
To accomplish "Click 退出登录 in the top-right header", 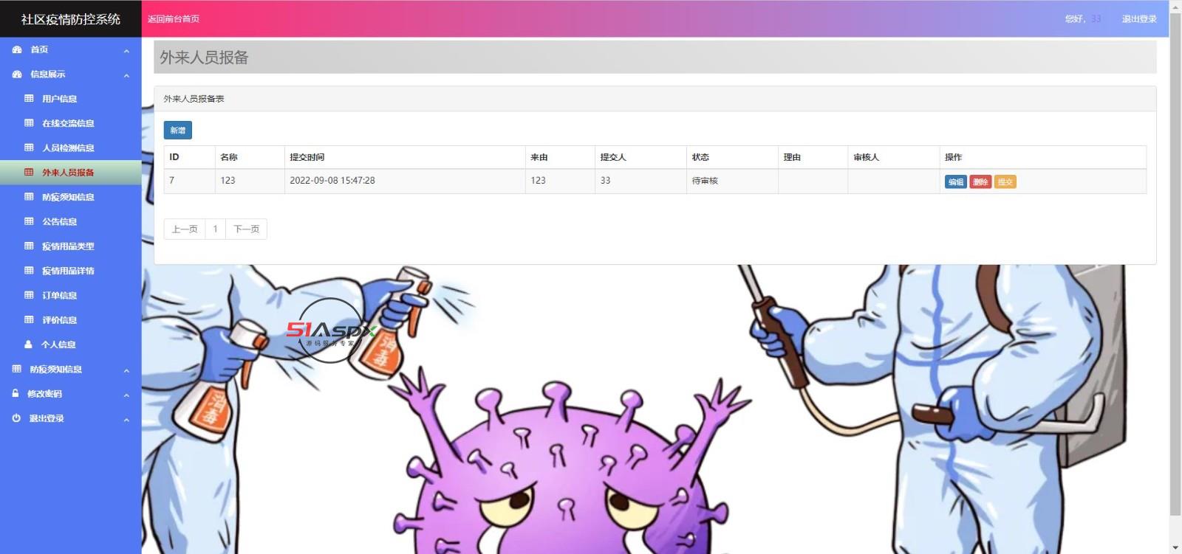I will click(x=1139, y=18).
